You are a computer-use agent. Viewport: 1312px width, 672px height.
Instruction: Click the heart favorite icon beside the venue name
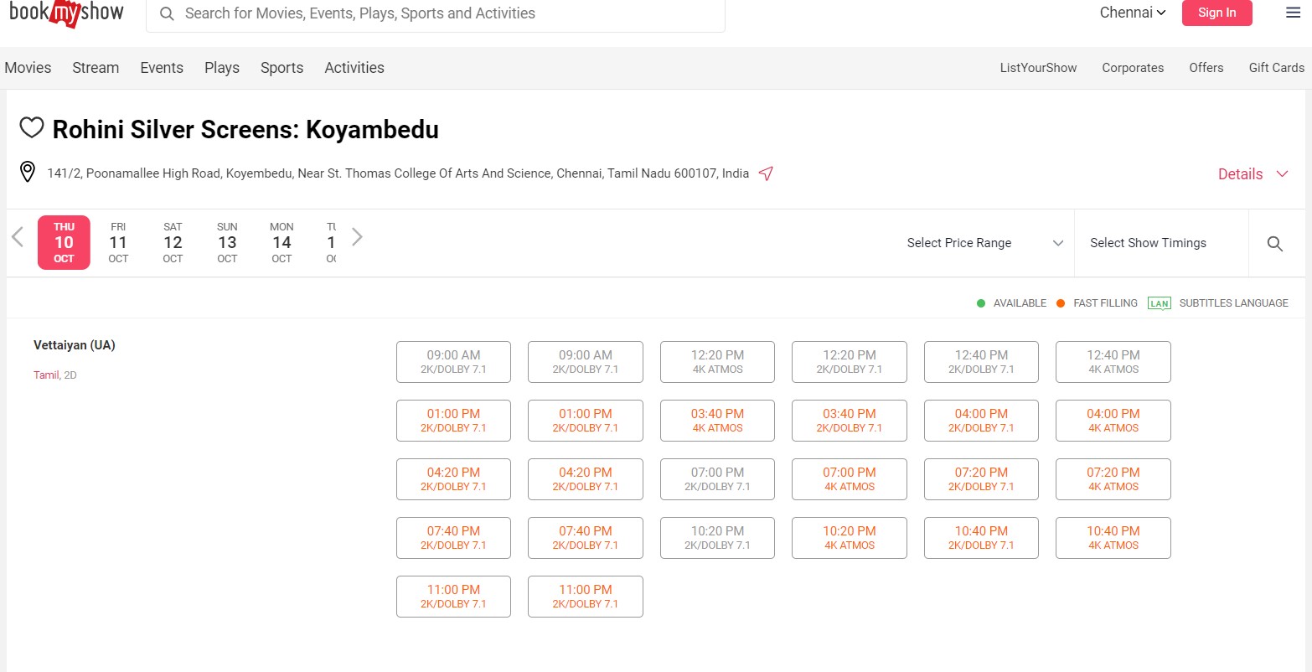pos(31,128)
